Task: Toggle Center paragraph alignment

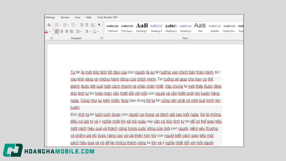Action: click(x=62, y=31)
